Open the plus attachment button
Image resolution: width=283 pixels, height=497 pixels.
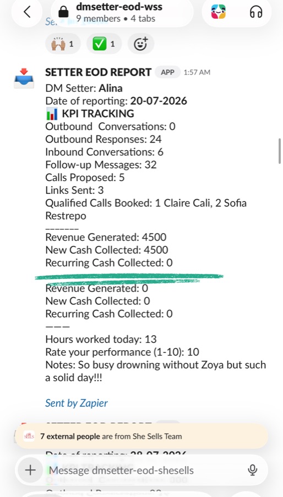click(x=30, y=470)
